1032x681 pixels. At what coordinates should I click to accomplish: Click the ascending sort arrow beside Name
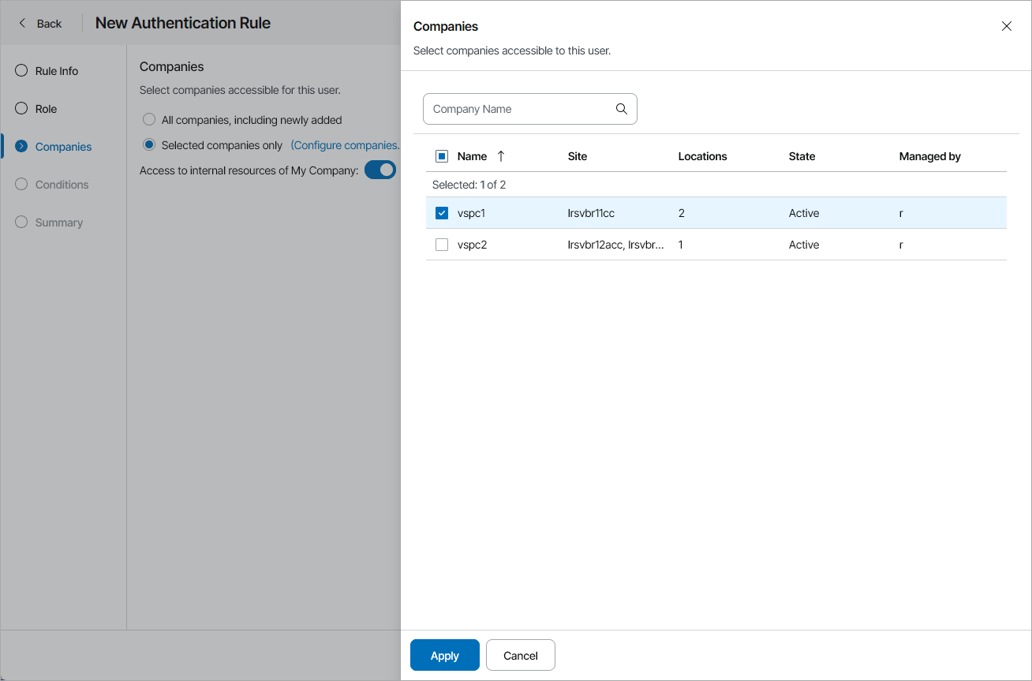[x=500, y=156]
